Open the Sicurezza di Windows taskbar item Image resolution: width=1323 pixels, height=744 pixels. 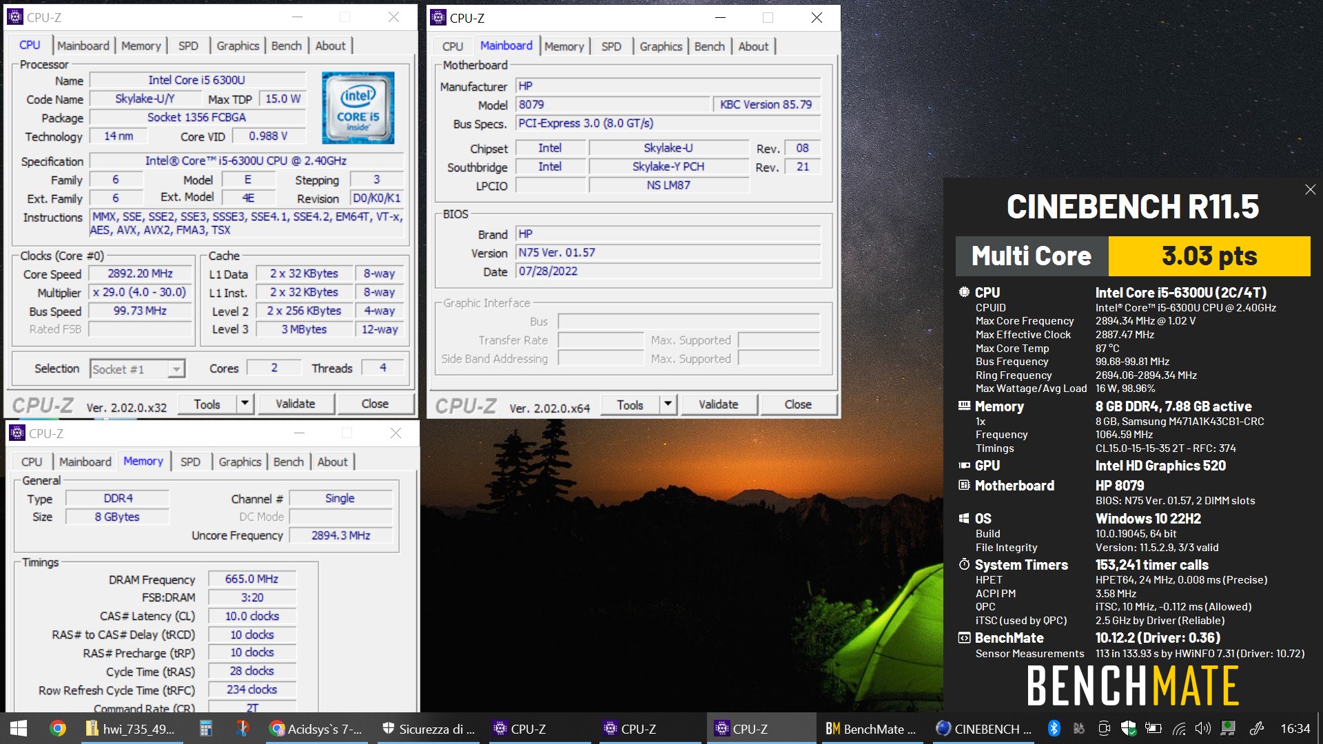click(x=428, y=728)
